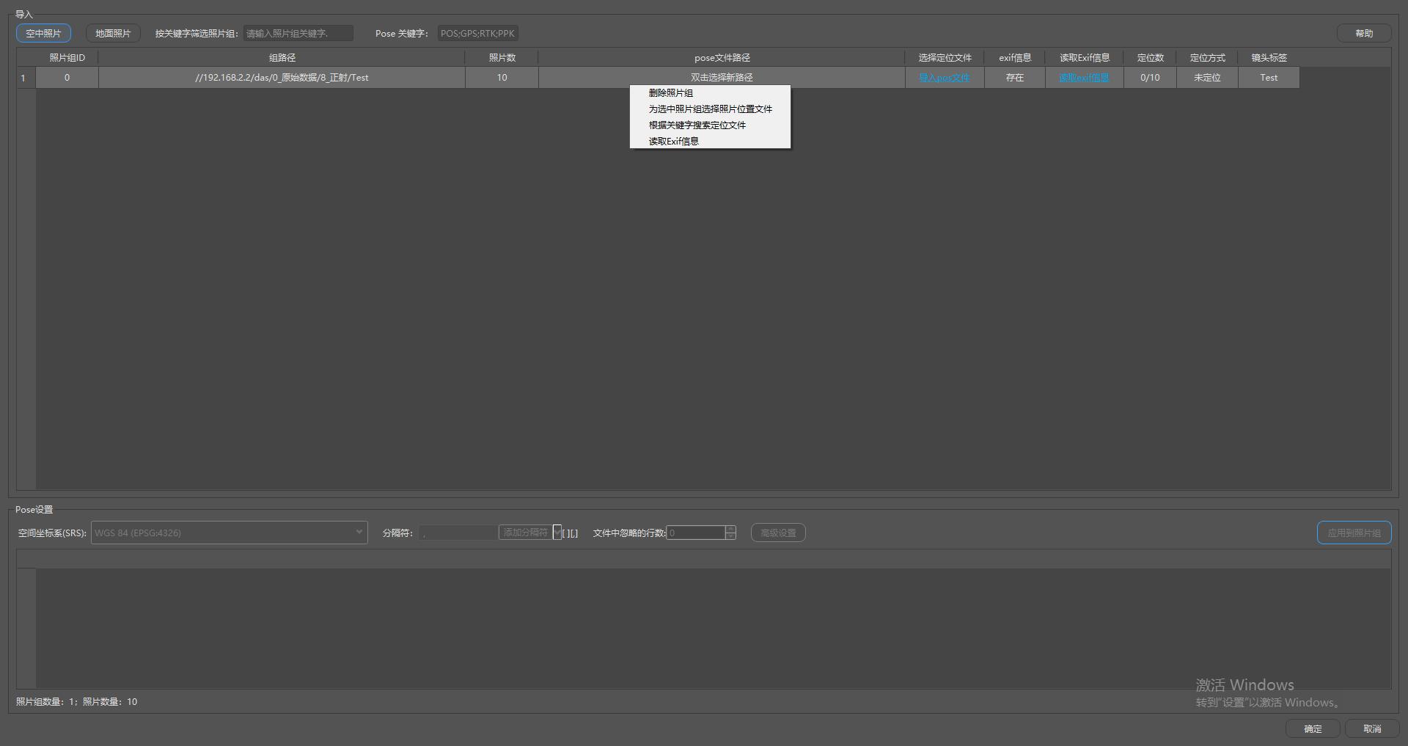1408x746 pixels.
Task: Apply with the 应用到照片组 button
Action: pyautogui.click(x=1354, y=533)
